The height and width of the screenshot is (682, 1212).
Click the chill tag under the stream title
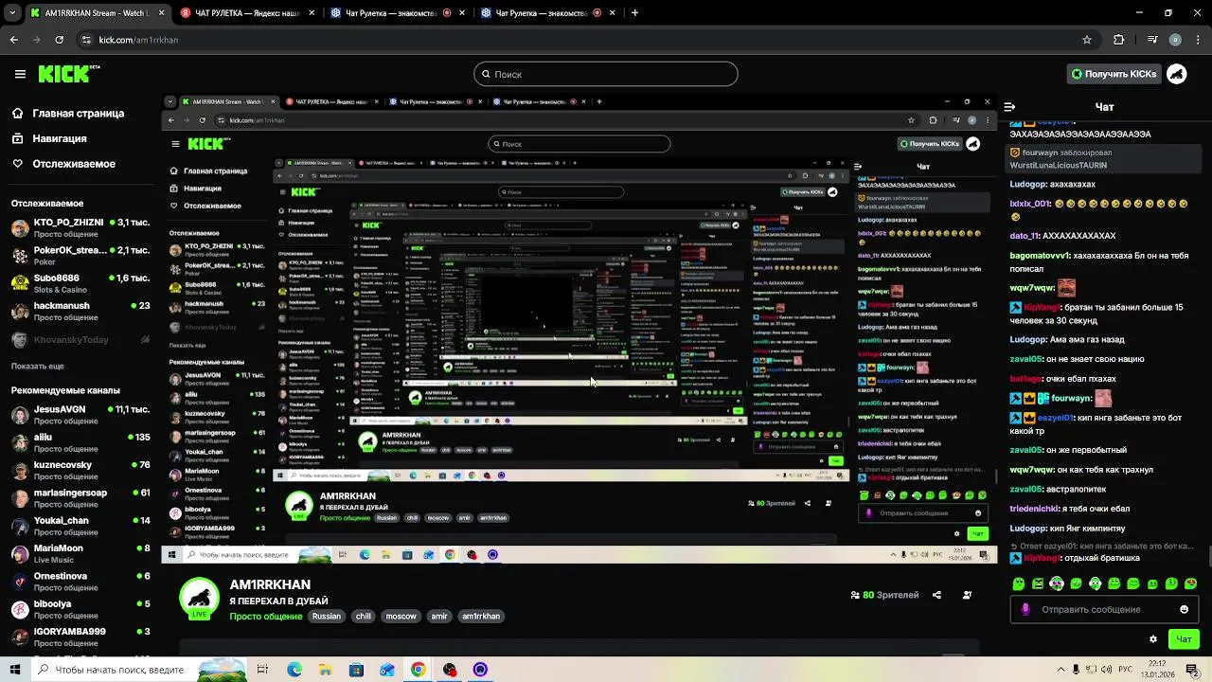coord(364,616)
